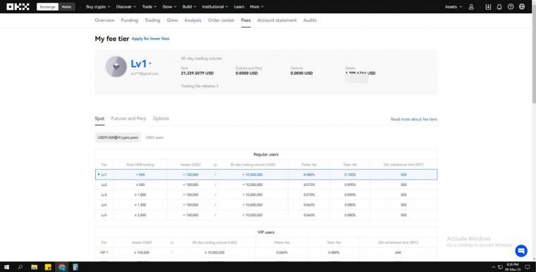Expand the Trade dropdown
The width and height of the screenshot is (536, 272).
click(149, 7)
